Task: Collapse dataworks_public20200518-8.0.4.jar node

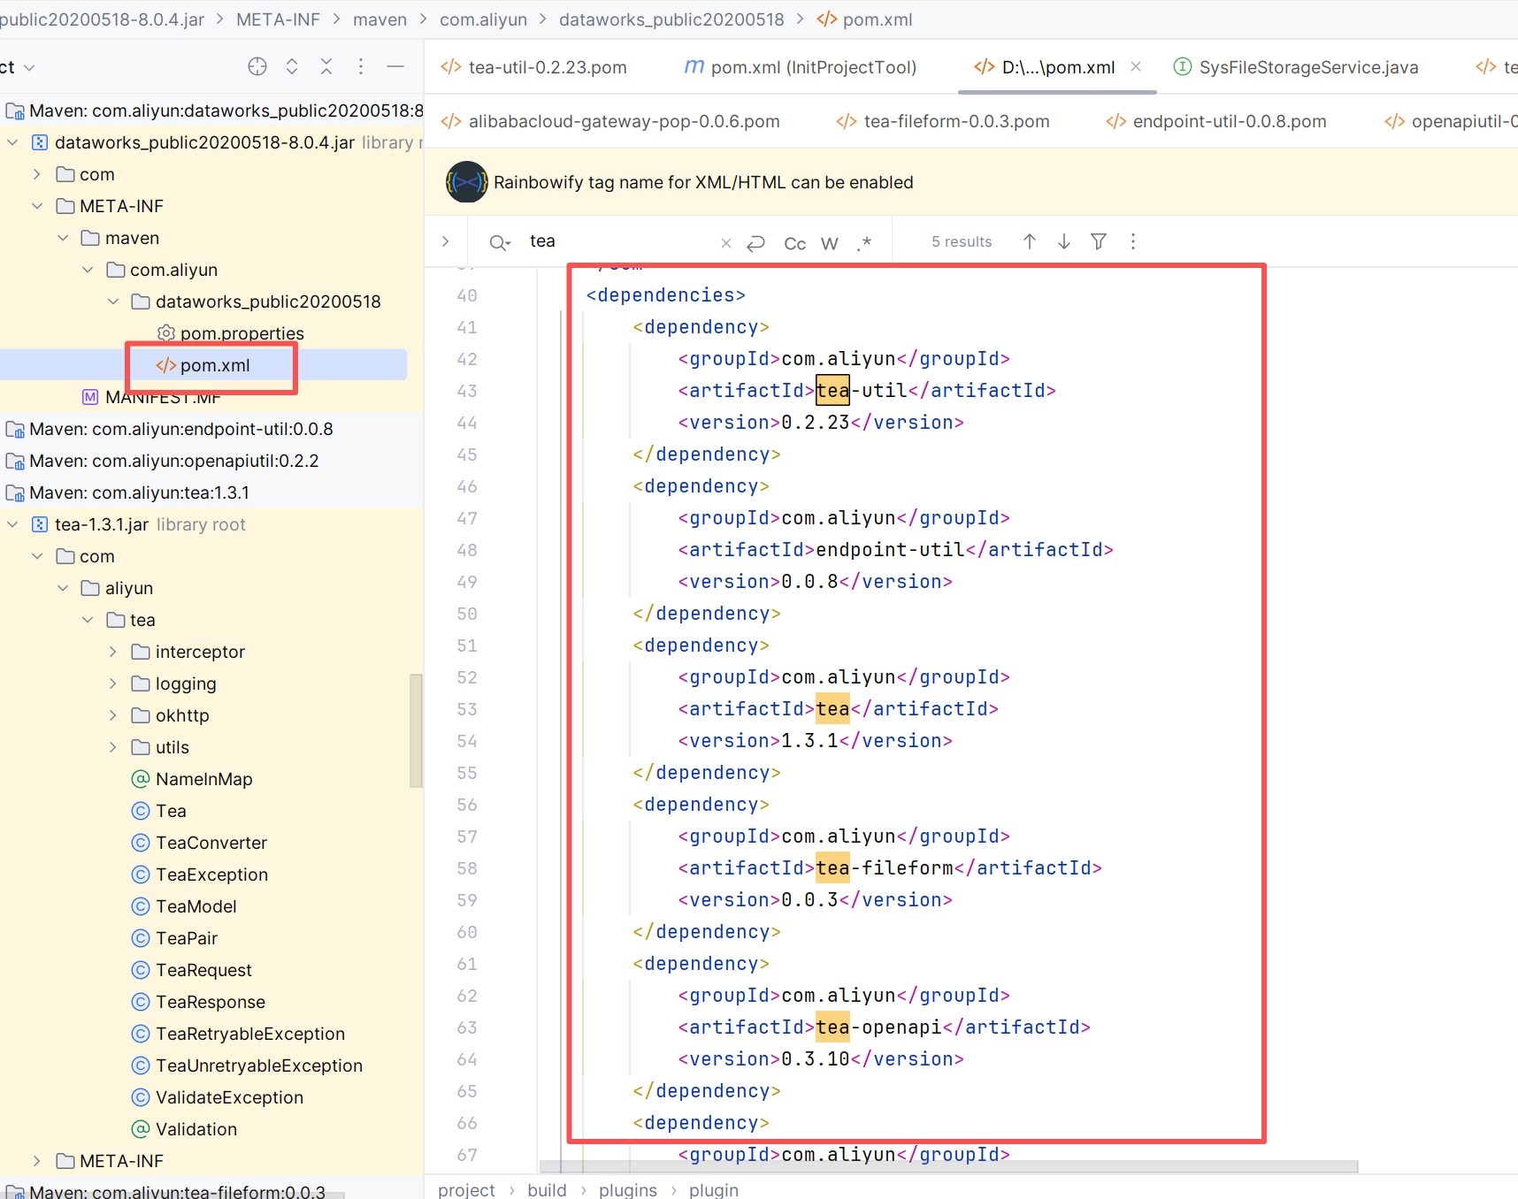Action: (x=12, y=142)
